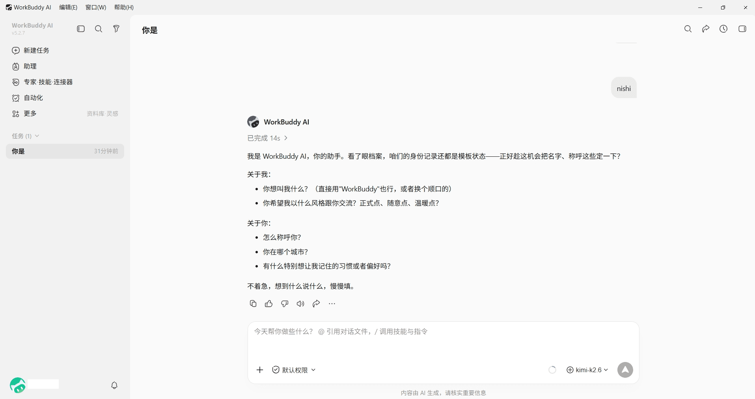Toggle the sidebar panel icon
755x399 pixels.
point(81,29)
